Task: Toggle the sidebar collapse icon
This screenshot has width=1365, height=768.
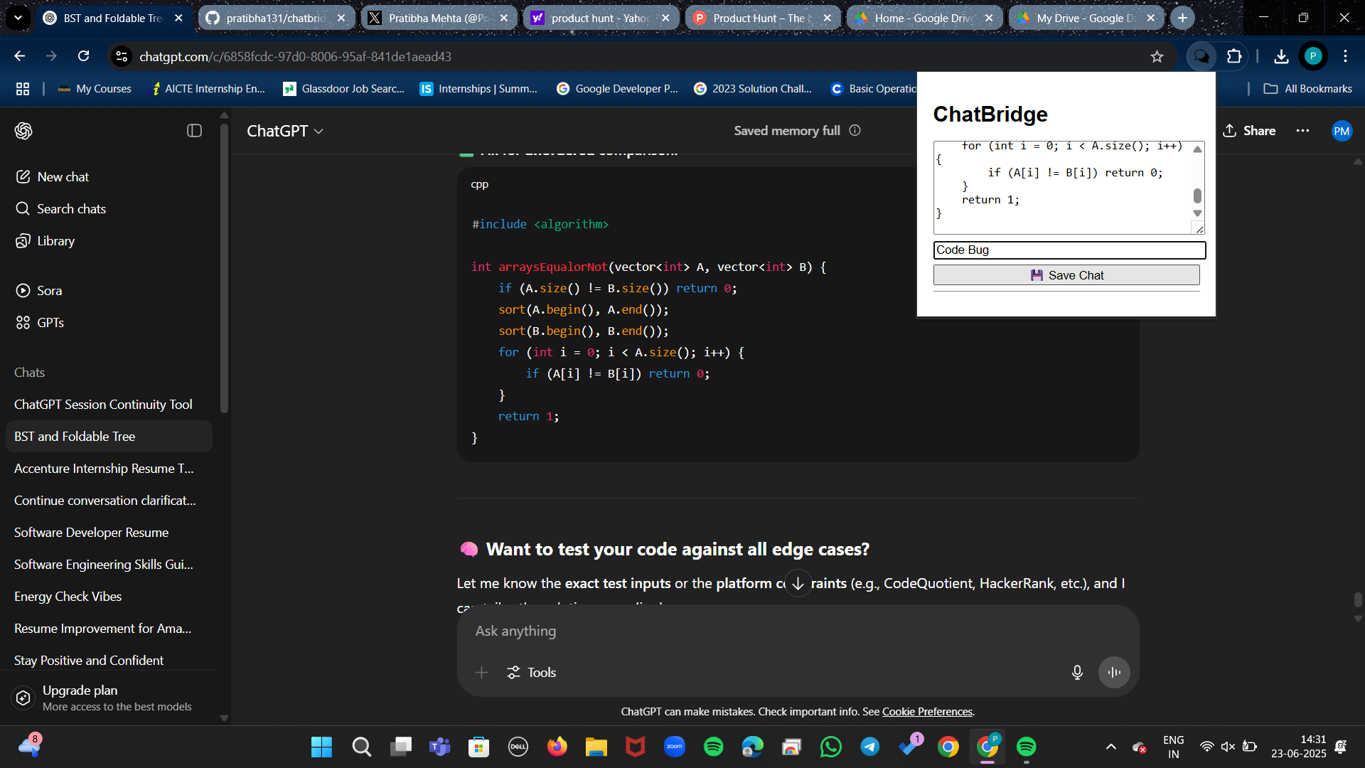Action: click(x=194, y=131)
